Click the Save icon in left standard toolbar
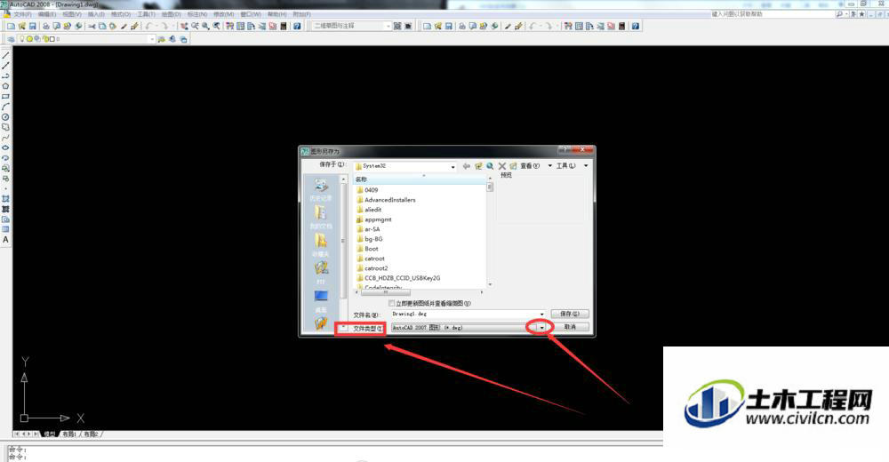 [33, 26]
